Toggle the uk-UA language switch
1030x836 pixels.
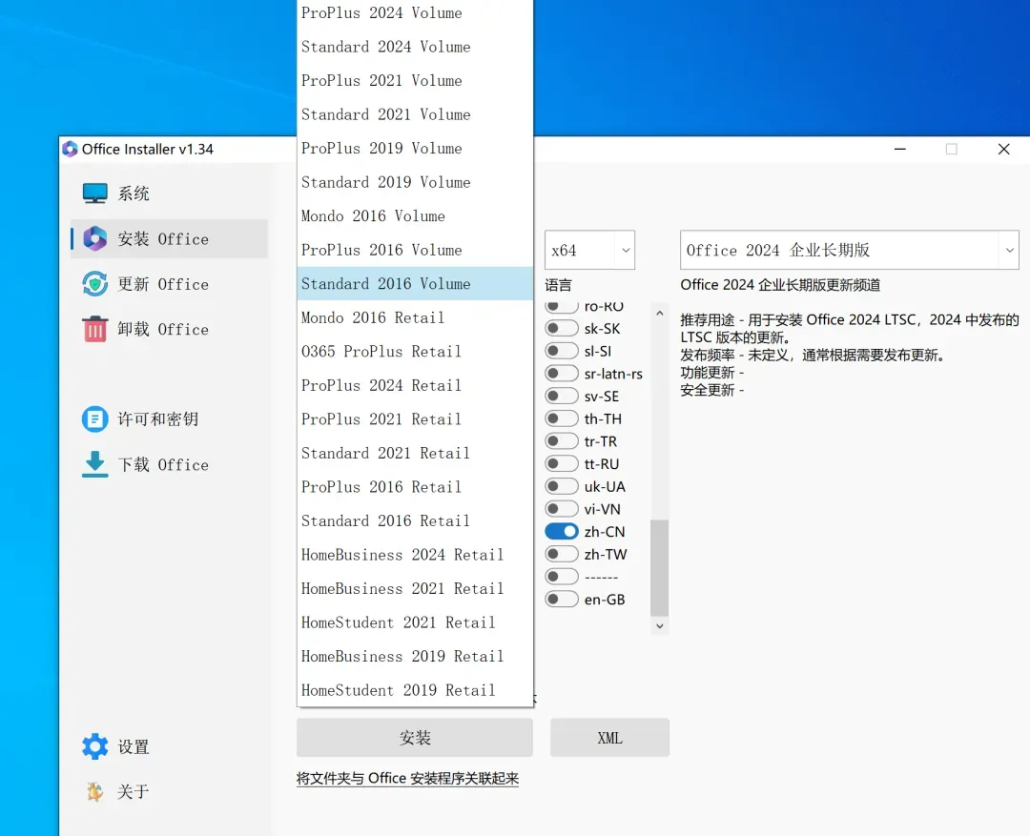(x=562, y=486)
